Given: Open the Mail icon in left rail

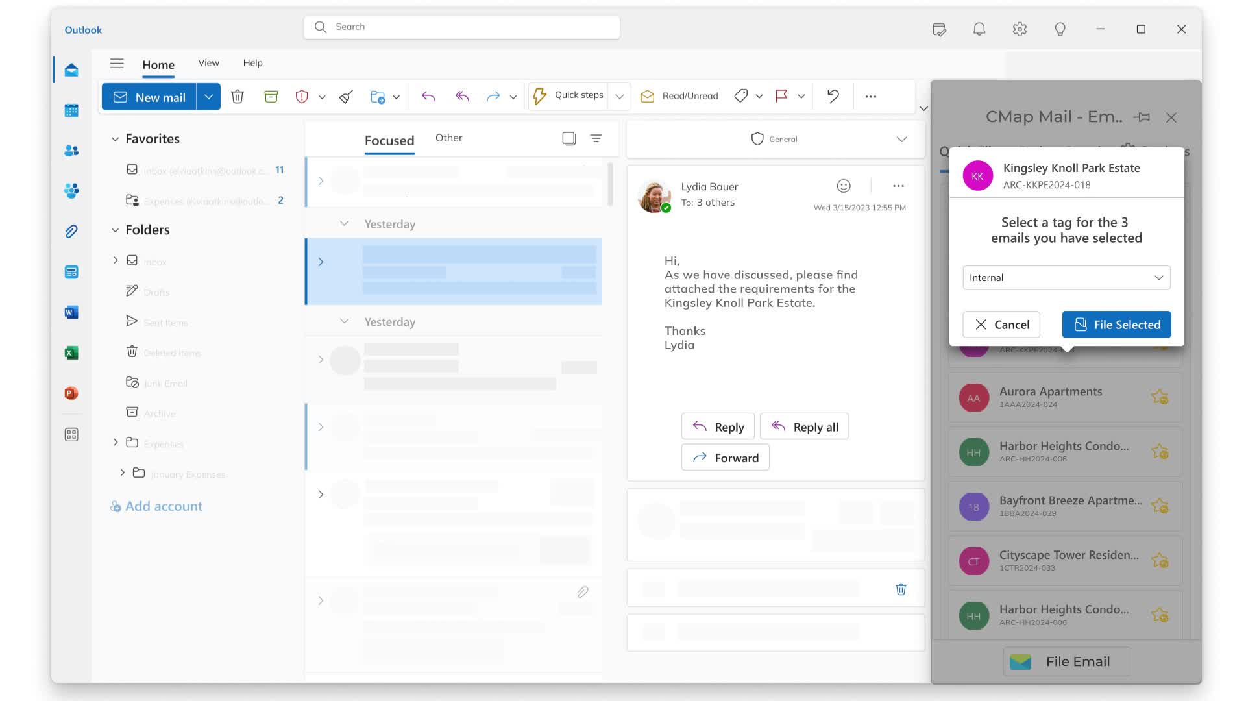Looking at the screenshot, I should pos(71,70).
